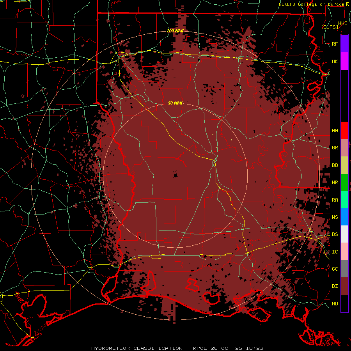
Task: Click the Hydrometeor Classification KPOE title caption
Action: click(x=177, y=348)
